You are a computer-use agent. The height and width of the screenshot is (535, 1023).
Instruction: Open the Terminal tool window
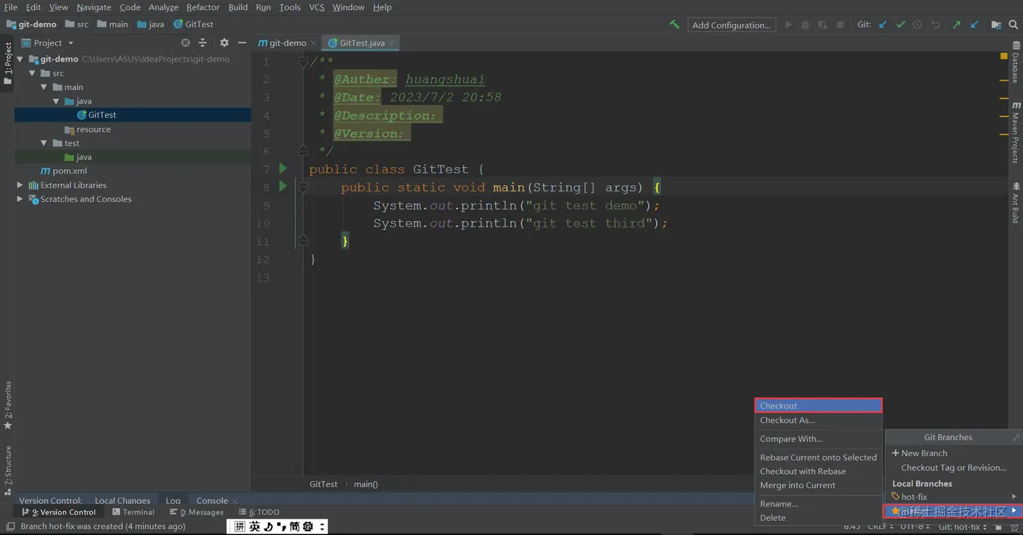(133, 512)
